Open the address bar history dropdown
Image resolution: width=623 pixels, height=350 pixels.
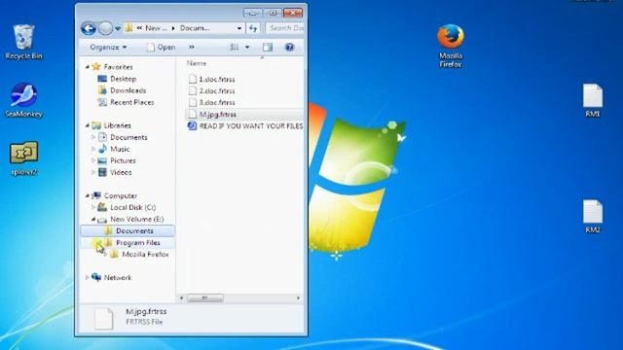239,28
